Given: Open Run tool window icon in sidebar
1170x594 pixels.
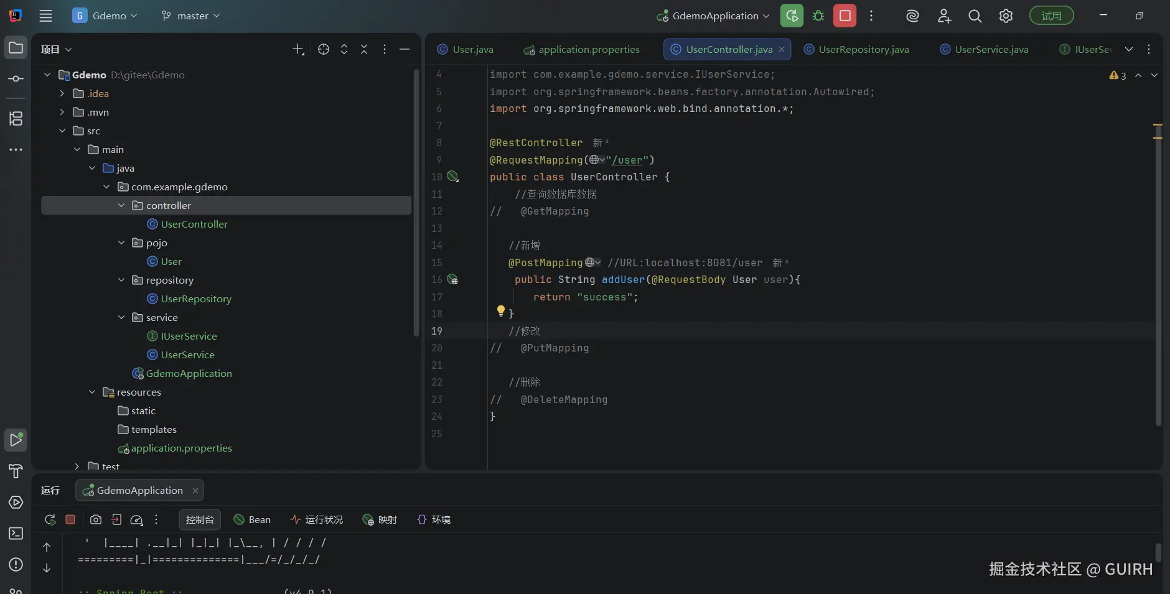Looking at the screenshot, I should (16, 440).
